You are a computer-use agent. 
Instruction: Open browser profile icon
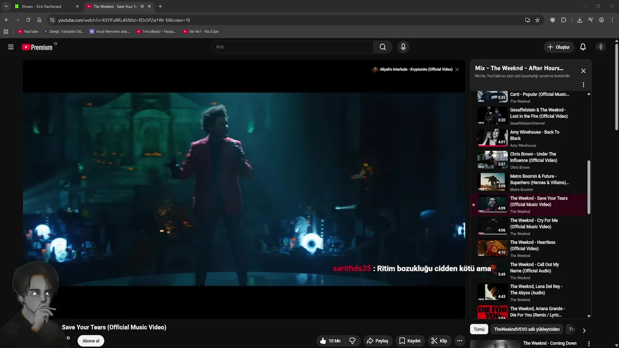click(x=601, y=20)
